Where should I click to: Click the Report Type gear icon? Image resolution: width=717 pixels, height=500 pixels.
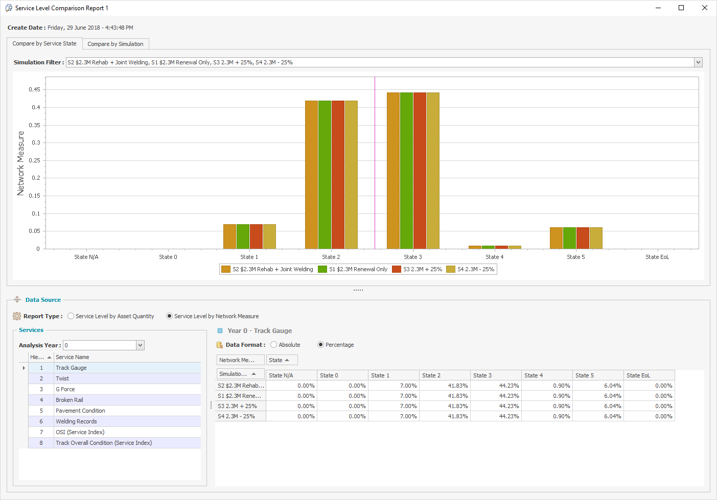click(17, 316)
